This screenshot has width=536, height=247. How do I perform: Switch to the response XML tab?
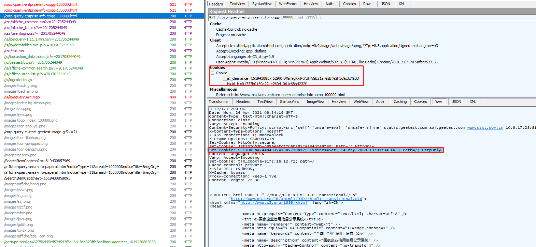tap(473, 102)
